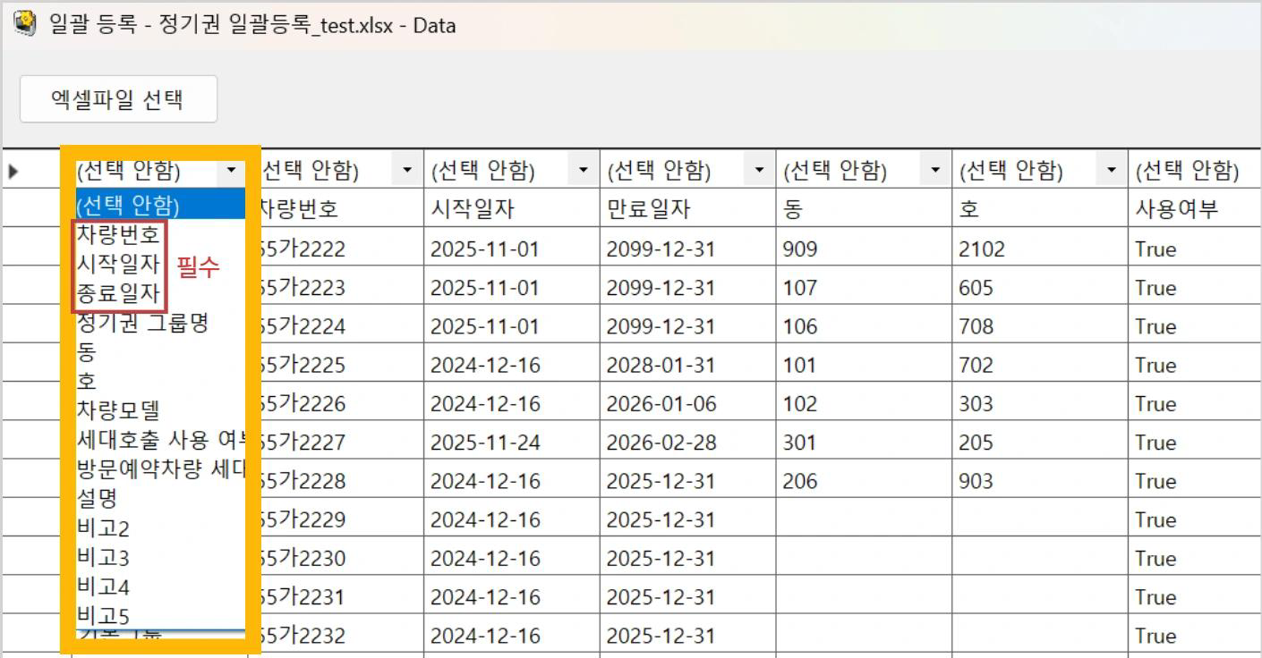
Task: Click 만료일자 header cell in table
Action: click(x=687, y=208)
